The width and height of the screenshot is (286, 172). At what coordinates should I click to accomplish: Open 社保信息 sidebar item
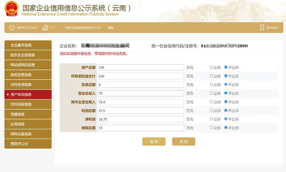point(28,124)
